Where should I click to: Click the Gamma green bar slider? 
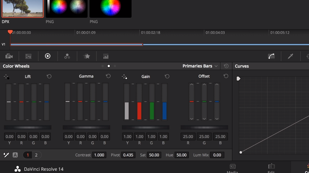click(93, 102)
